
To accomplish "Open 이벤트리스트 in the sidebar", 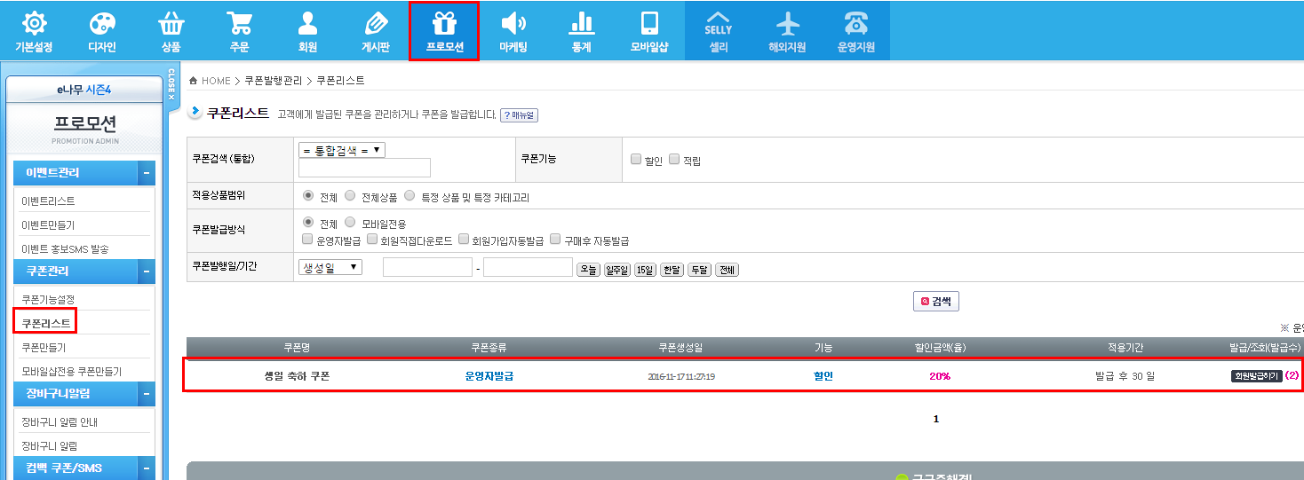I will point(48,201).
